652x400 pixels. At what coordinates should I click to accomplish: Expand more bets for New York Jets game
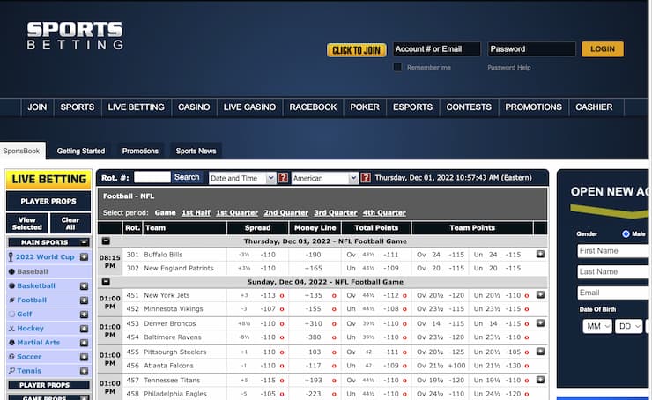point(540,295)
